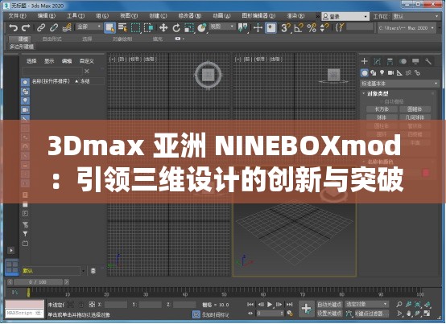The image size is (446, 324).
Task: Click the Use Pivot Point Center icon
Action: tap(242, 27)
